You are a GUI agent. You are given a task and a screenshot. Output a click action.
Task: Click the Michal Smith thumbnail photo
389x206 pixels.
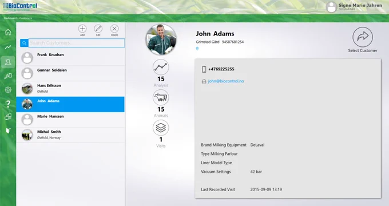[x=27, y=135]
